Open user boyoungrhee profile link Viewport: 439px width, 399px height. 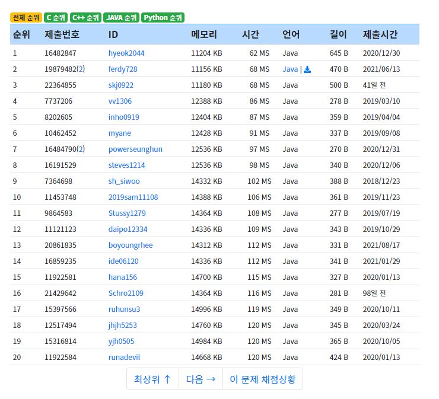pyautogui.click(x=131, y=245)
